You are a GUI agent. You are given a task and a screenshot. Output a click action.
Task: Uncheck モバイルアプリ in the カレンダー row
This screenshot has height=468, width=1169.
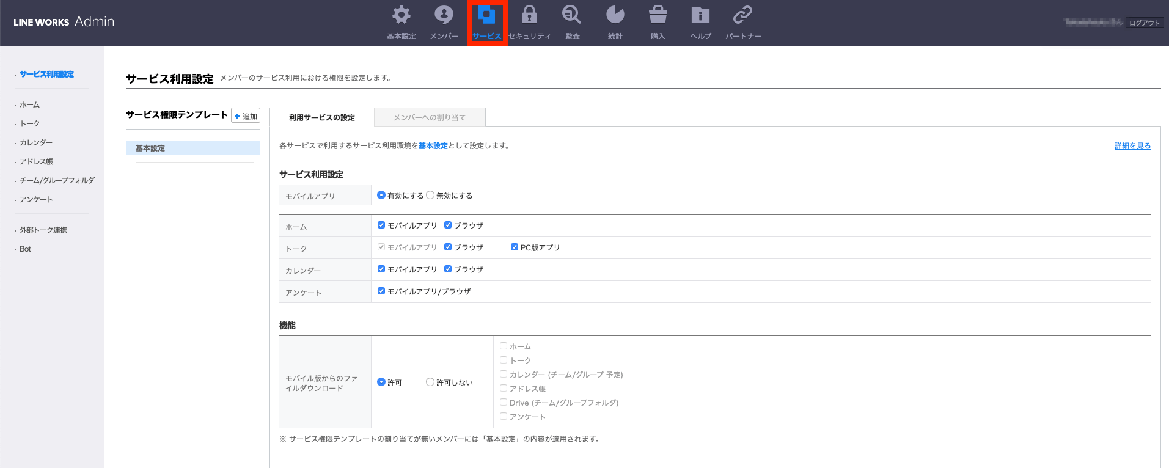381,269
